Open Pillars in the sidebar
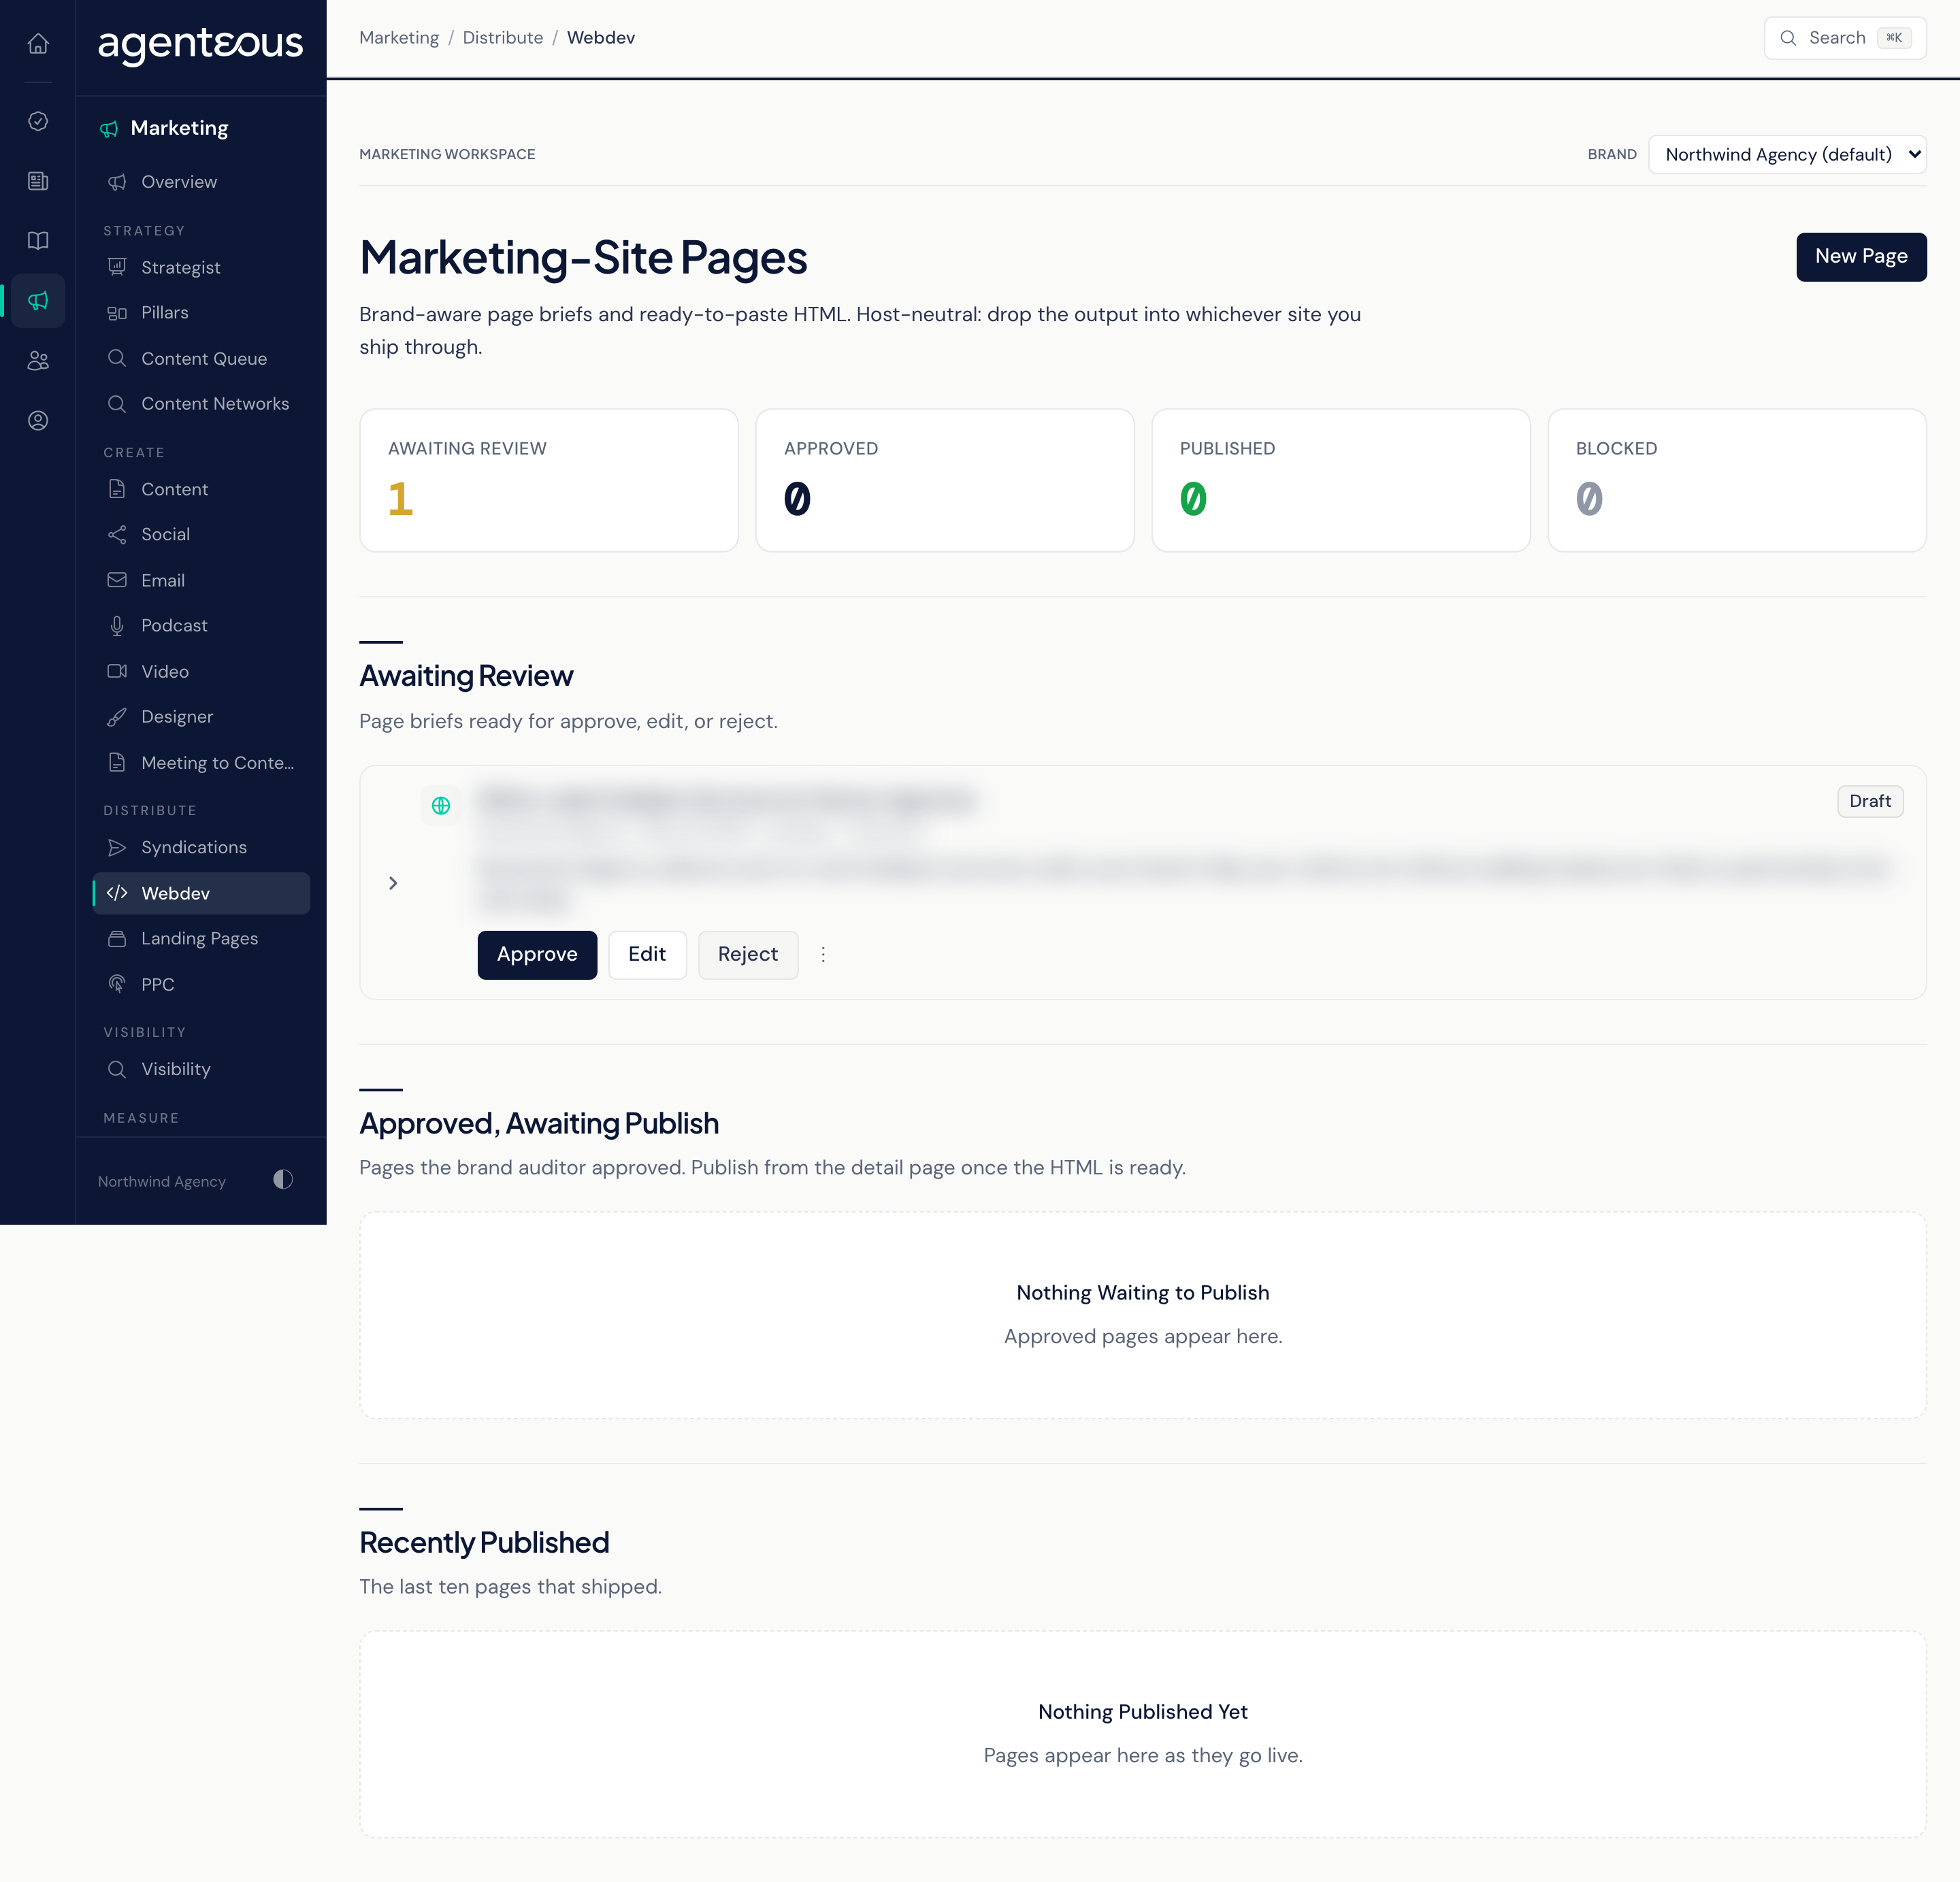This screenshot has height=1882, width=1960. tap(201, 313)
